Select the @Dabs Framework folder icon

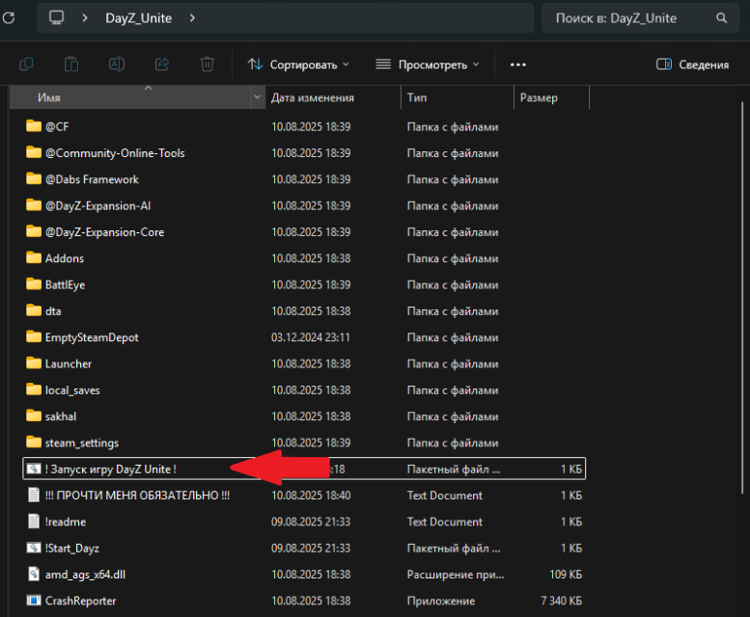click(34, 179)
